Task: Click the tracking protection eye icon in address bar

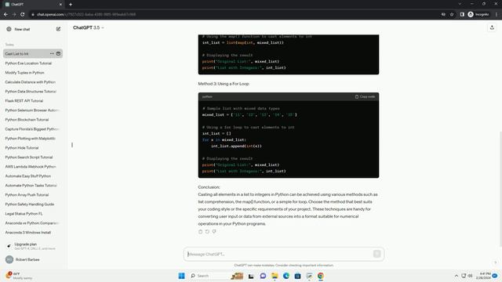Action: pyautogui.click(x=443, y=14)
